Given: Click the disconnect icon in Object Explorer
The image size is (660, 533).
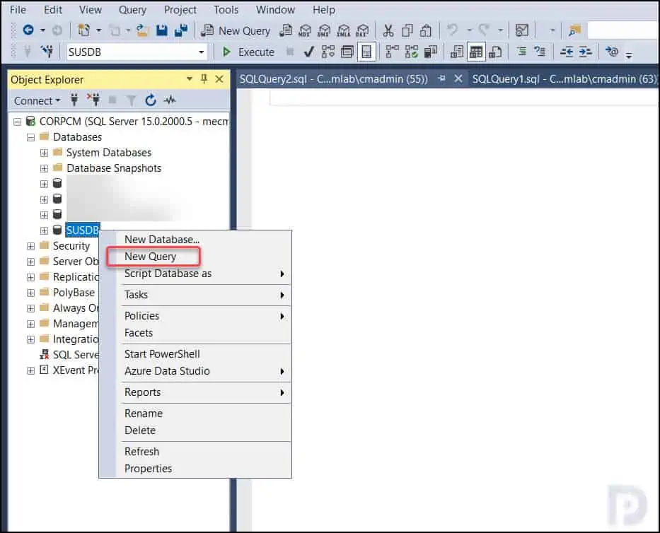Looking at the screenshot, I should [93, 100].
